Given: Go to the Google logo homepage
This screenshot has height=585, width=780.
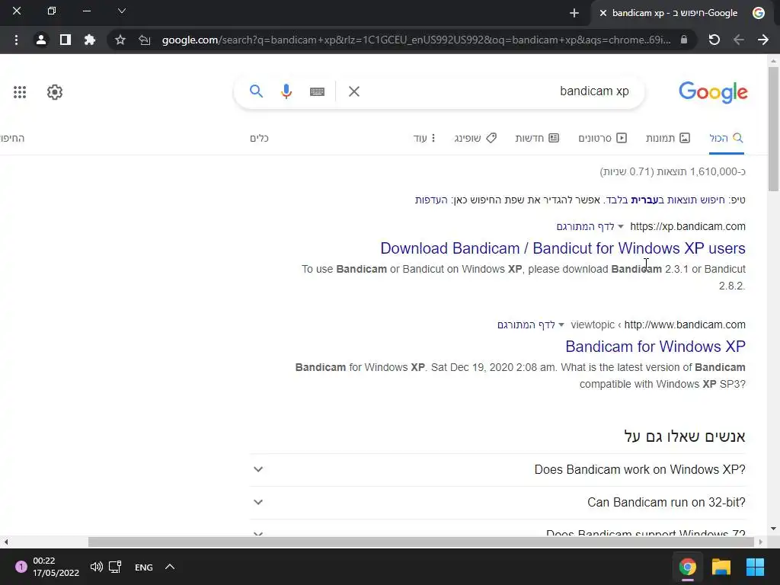Looking at the screenshot, I should pyautogui.click(x=713, y=92).
